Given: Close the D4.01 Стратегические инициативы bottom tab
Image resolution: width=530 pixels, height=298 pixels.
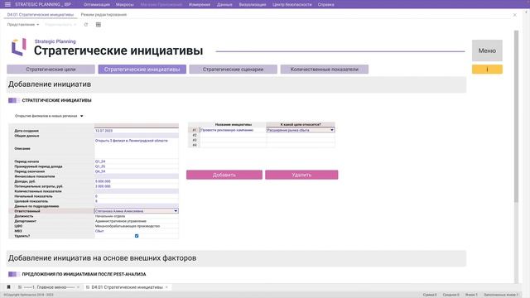Looking at the screenshot, I should pos(166,287).
